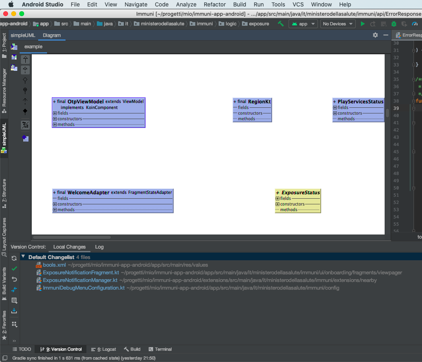Select the filled diamond composition tool
The width and height of the screenshot is (422, 362).
coord(25,111)
